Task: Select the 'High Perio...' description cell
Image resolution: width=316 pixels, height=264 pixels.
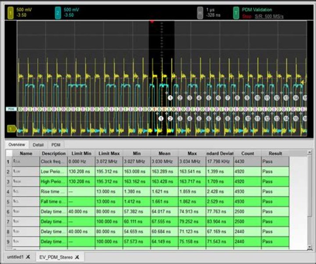Action: tap(54, 182)
